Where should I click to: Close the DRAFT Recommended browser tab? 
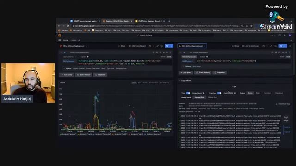[x=99, y=21]
